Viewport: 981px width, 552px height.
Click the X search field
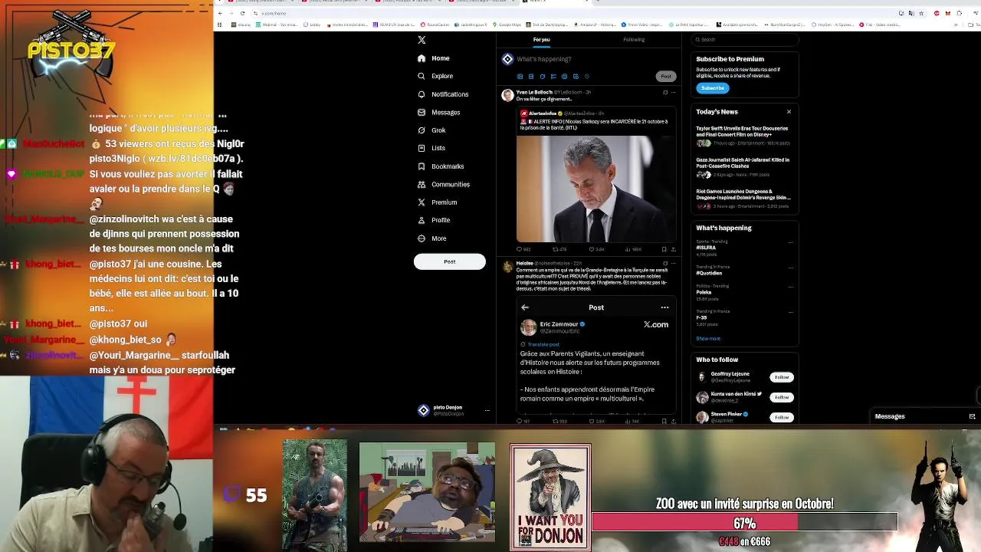[x=745, y=39]
